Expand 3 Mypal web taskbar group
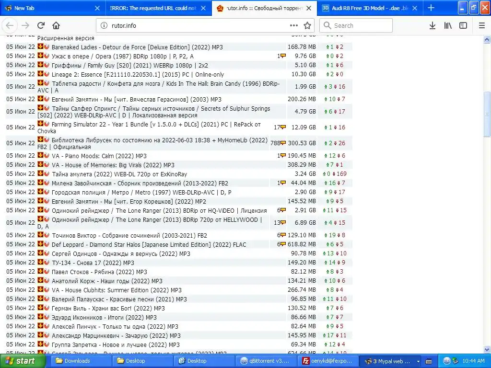491x368 pixels. (x=390, y=361)
